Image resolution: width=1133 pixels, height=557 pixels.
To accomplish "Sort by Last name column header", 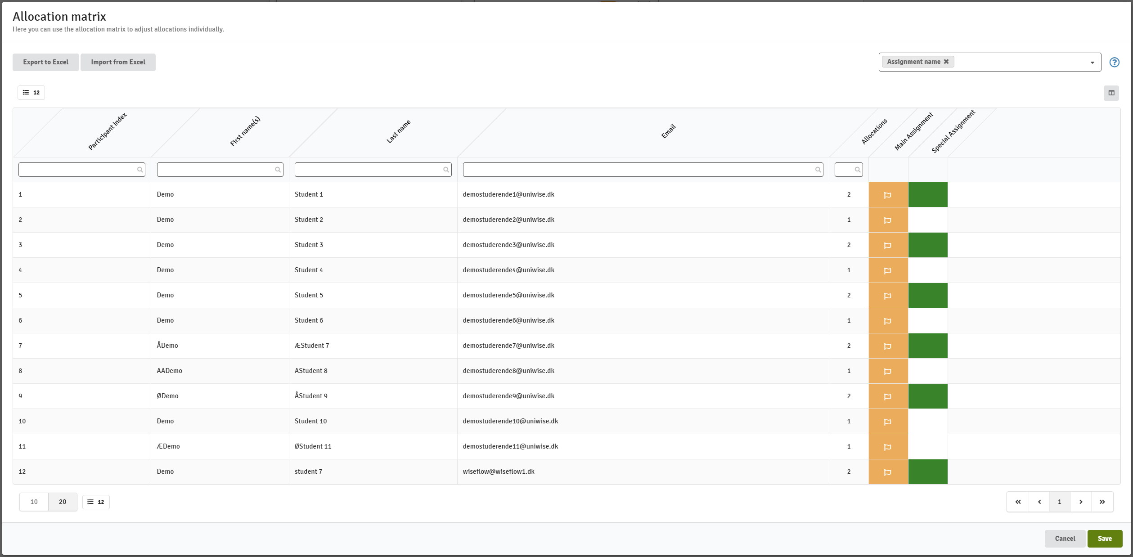I will coord(398,132).
